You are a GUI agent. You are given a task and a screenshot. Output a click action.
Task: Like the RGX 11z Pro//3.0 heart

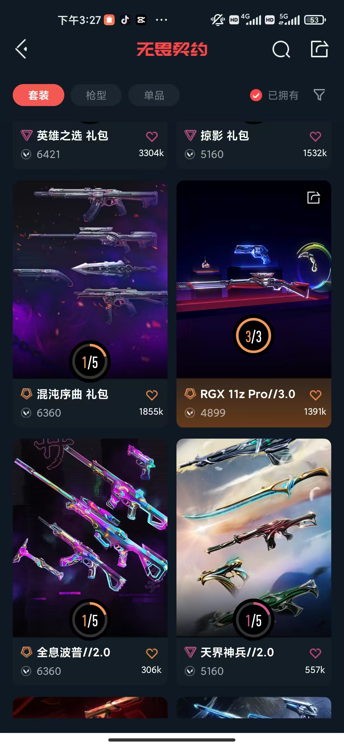coord(315,395)
